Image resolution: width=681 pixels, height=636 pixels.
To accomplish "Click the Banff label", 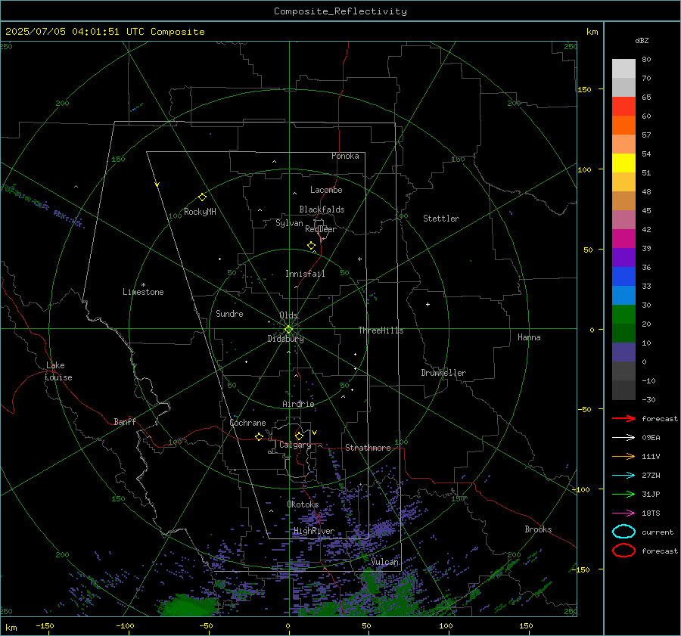I will (x=125, y=421).
